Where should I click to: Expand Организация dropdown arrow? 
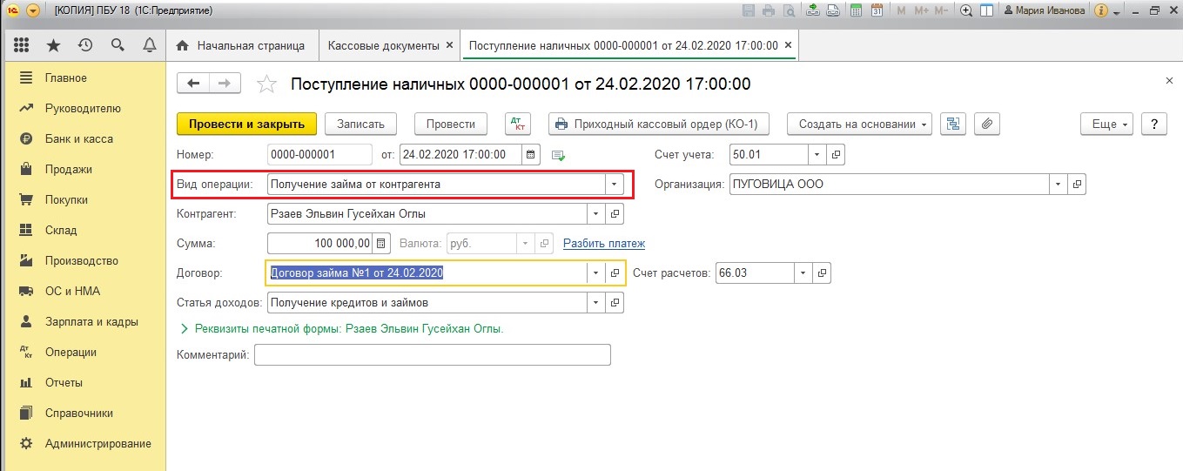click(1059, 184)
